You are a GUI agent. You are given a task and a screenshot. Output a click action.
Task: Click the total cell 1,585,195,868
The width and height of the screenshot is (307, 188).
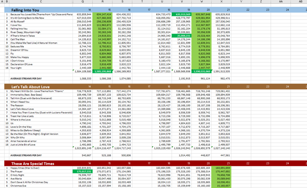pyautogui.click(x=103, y=72)
